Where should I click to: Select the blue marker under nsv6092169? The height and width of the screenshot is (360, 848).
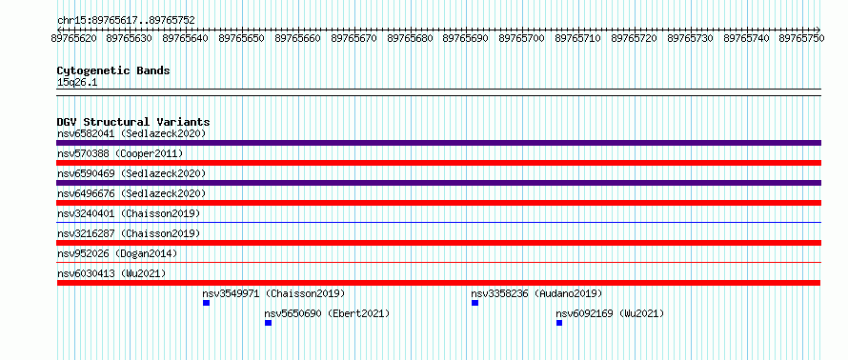click(559, 323)
